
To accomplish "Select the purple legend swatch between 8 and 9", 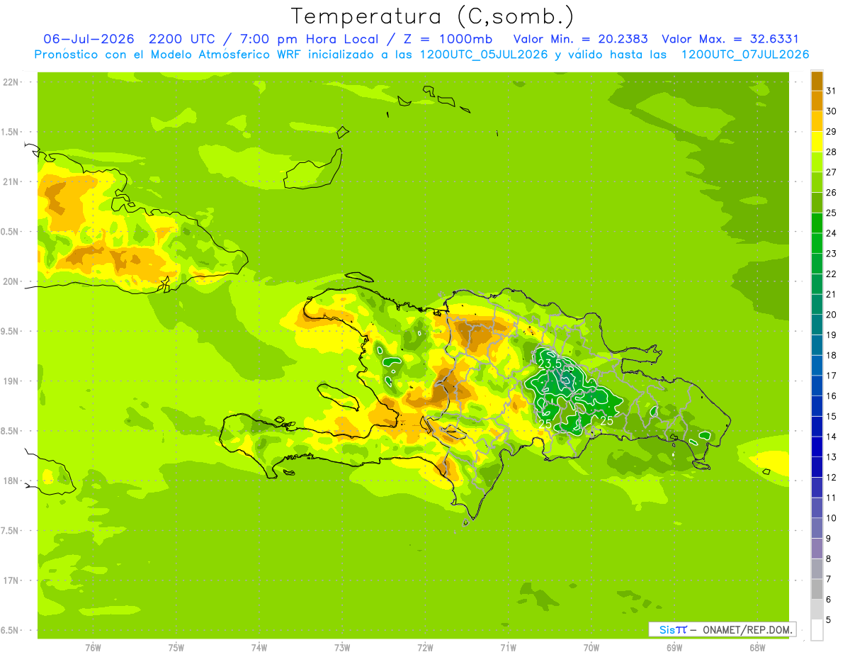I will pos(817,549).
